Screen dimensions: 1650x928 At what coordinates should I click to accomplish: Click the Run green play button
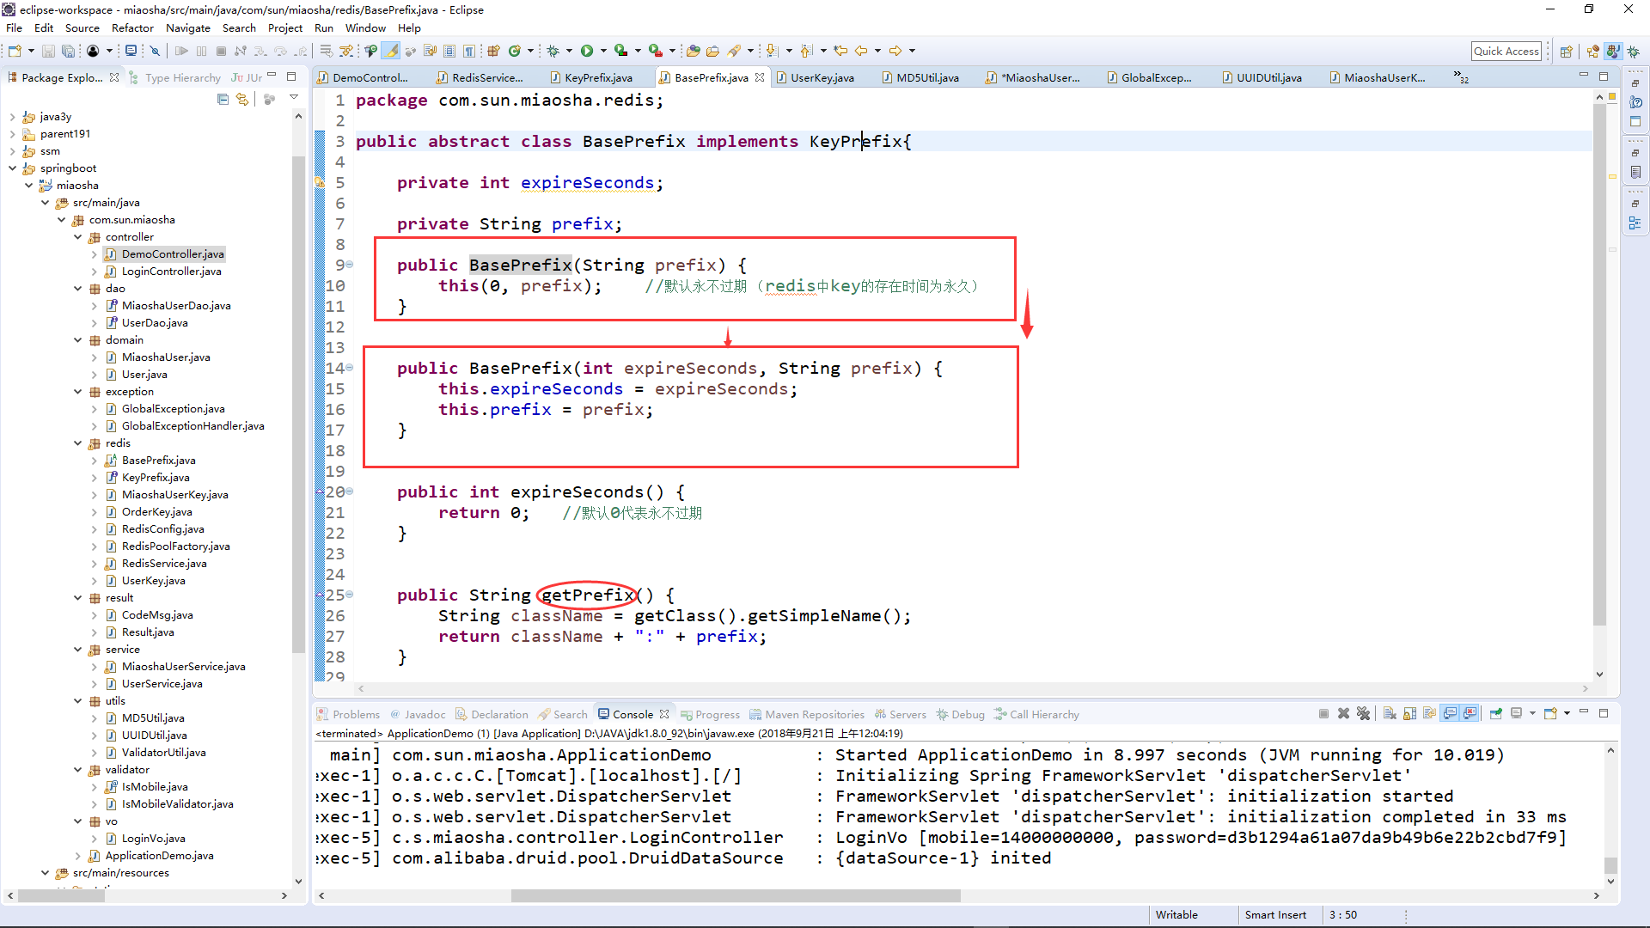[x=587, y=51]
